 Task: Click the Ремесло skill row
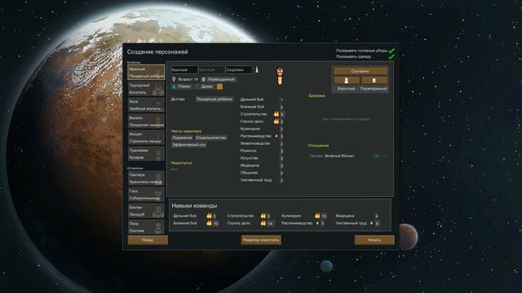tap(262, 151)
